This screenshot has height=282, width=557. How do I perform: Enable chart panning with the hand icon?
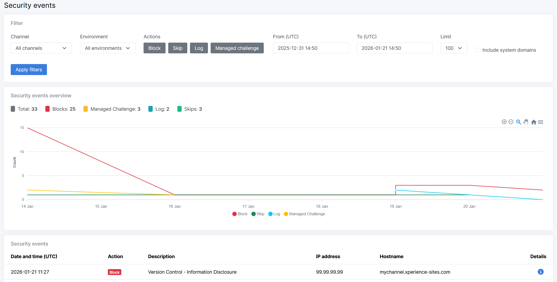pos(526,122)
